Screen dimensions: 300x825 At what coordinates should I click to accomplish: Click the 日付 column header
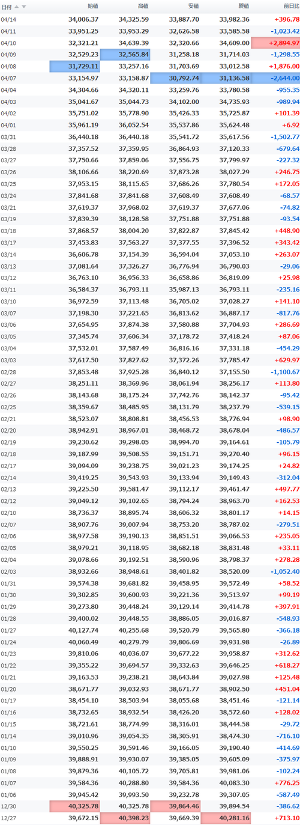pos(7,7)
